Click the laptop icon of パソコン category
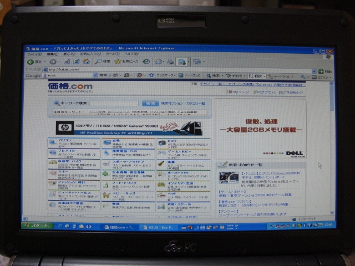Image resolution: width=355 pixels, height=266 pixels. tap(53, 142)
